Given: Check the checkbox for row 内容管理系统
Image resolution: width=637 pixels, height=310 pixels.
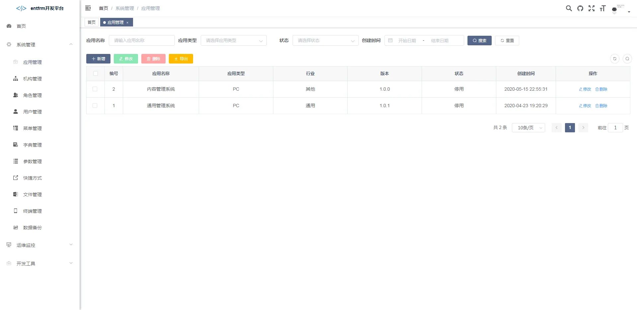Looking at the screenshot, I should tap(95, 89).
